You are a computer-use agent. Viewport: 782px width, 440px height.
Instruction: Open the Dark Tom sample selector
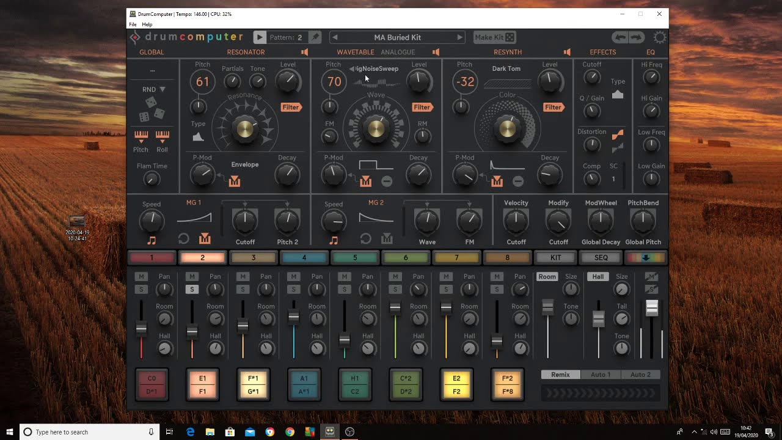(506, 68)
